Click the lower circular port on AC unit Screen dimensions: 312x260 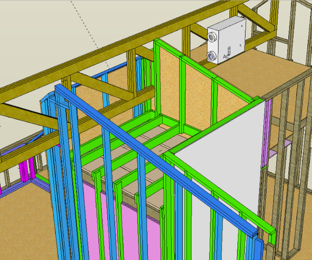[x=211, y=56]
